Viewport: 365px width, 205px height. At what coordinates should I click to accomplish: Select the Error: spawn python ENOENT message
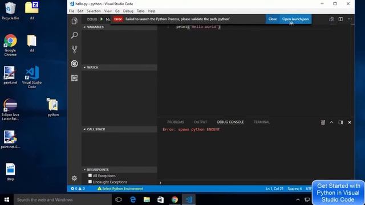coord(191,129)
